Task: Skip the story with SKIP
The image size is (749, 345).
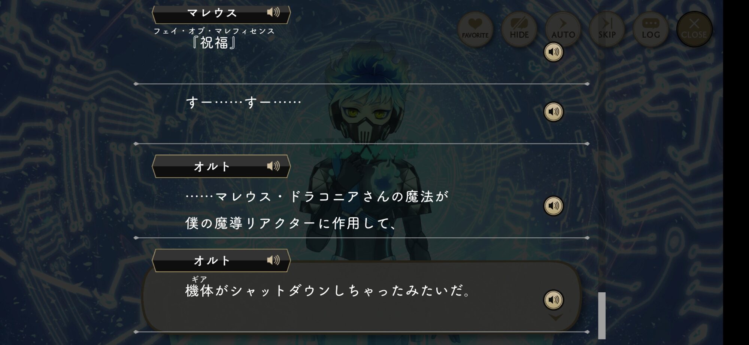Action: click(607, 29)
